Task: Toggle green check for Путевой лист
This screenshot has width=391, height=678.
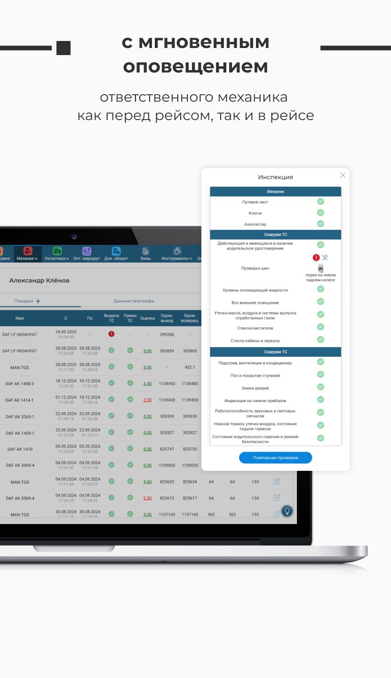Action: [320, 202]
